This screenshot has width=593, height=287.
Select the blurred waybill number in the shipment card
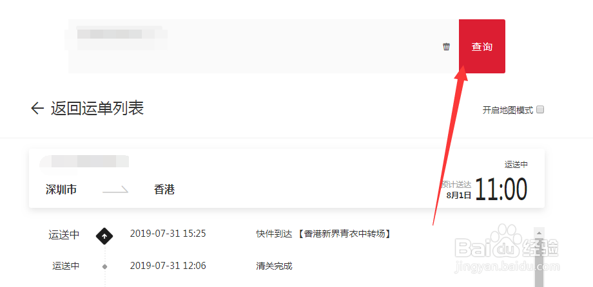tap(84, 162)
